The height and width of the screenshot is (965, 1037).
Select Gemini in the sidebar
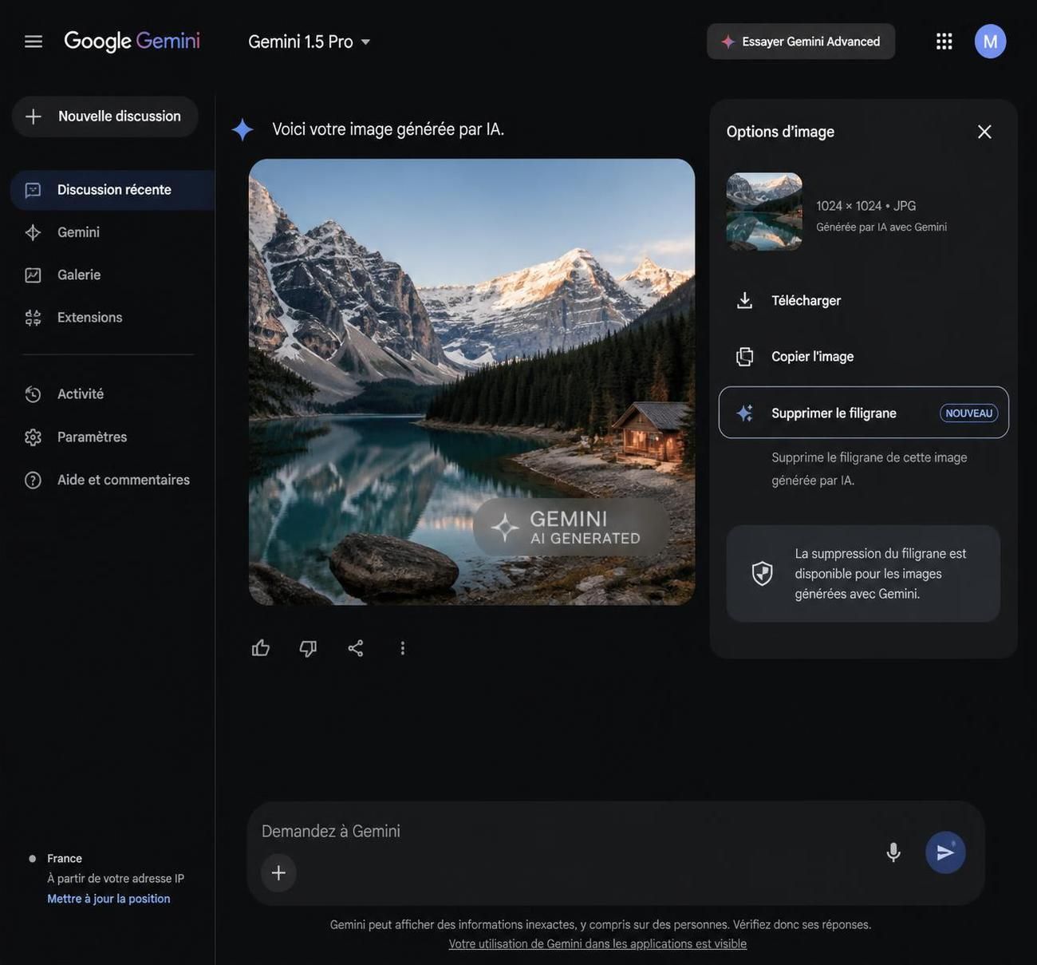click(78, 232)
